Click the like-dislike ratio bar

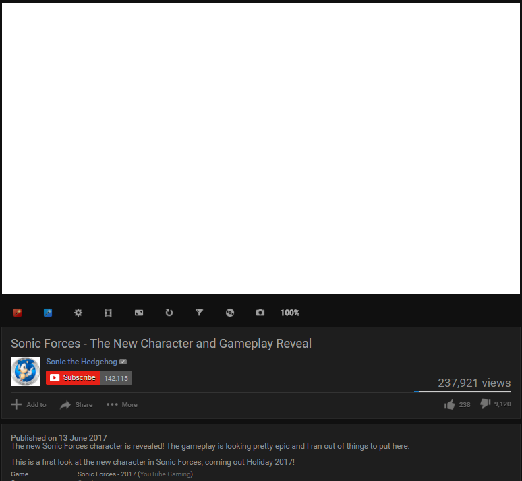[x=463, y=392]
